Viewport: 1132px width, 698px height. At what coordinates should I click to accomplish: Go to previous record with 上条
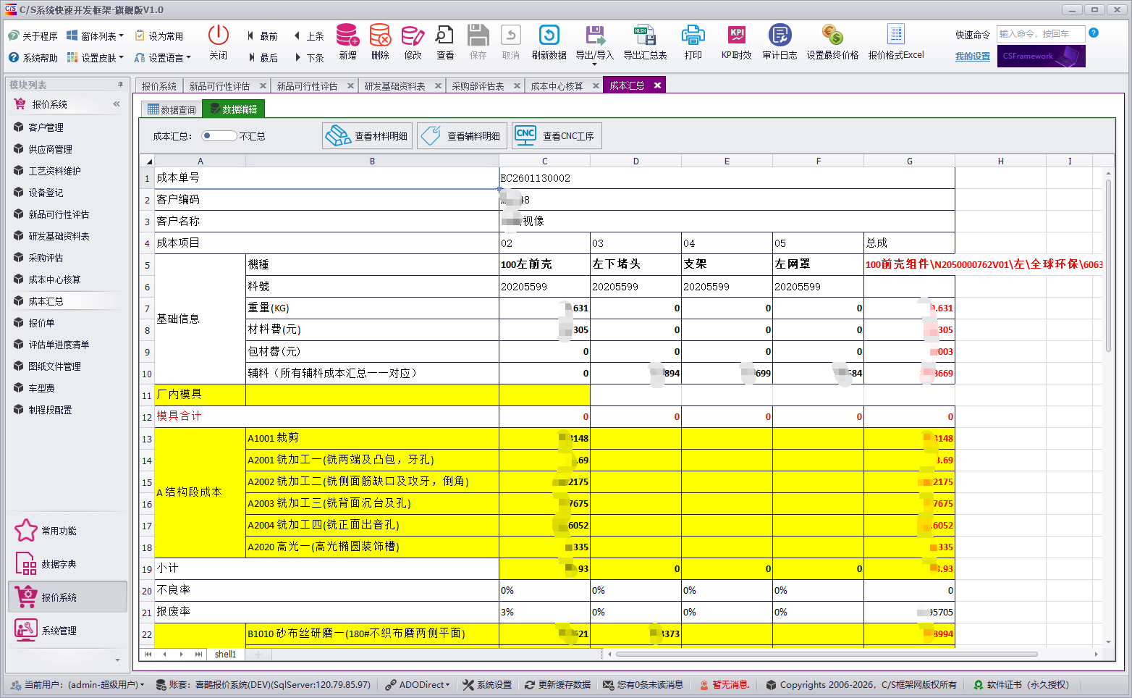click(x=309, y=36)
